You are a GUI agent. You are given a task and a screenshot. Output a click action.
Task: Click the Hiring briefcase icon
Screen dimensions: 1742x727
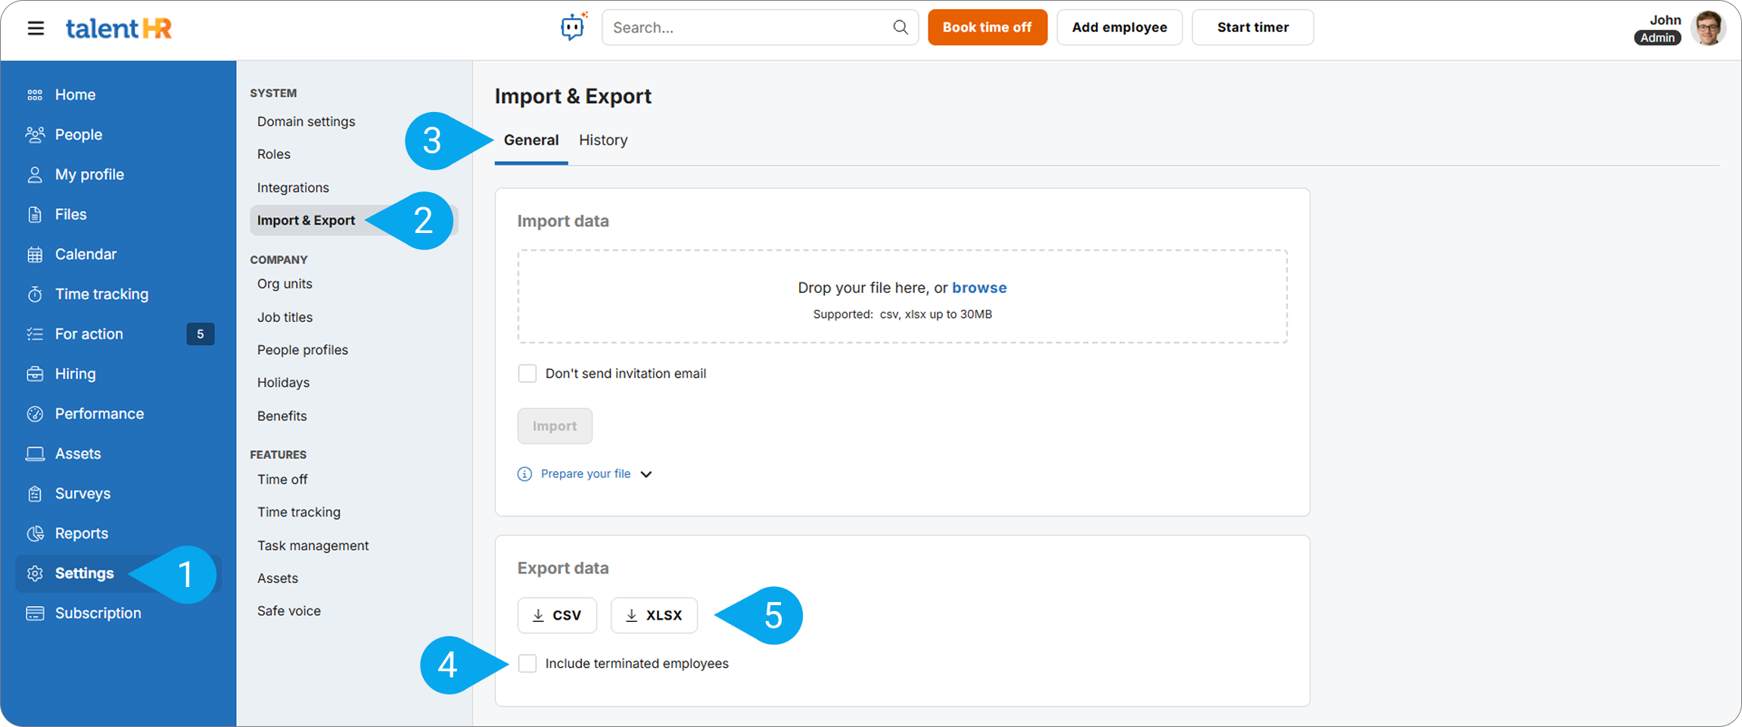coord(35,374)
